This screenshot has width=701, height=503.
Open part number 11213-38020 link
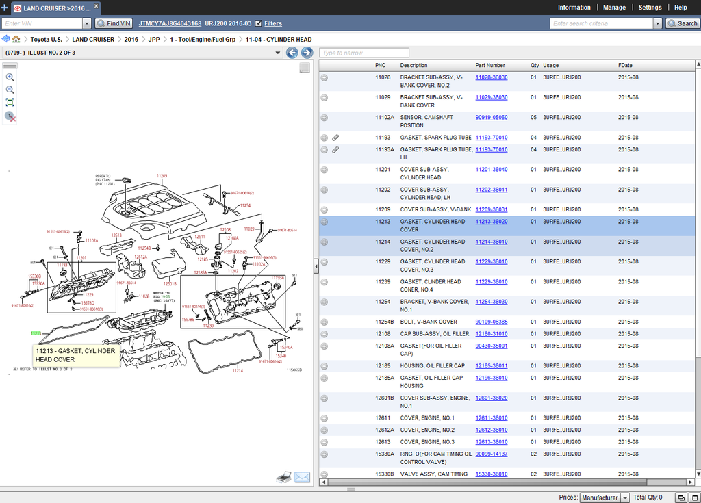(x=492, y=222)
